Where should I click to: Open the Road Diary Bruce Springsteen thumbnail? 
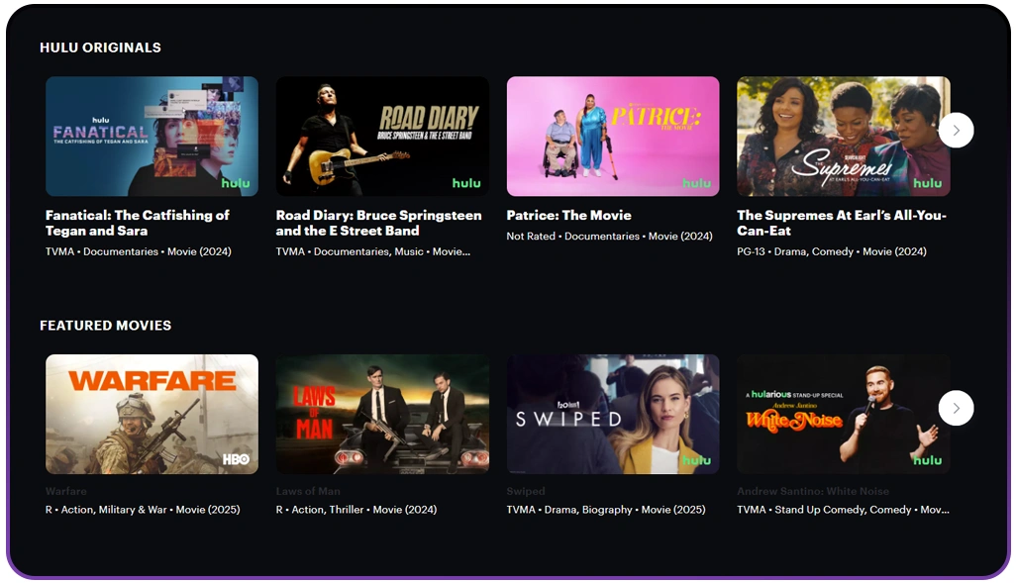[382, 136]
